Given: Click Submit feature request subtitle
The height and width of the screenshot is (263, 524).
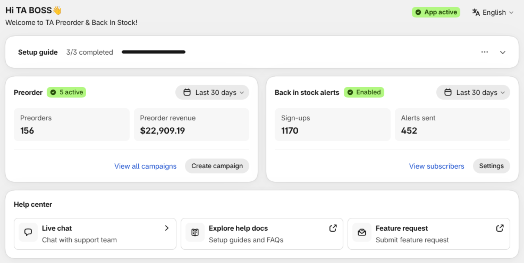Looking at the screenshot, I should click(412, 240).
